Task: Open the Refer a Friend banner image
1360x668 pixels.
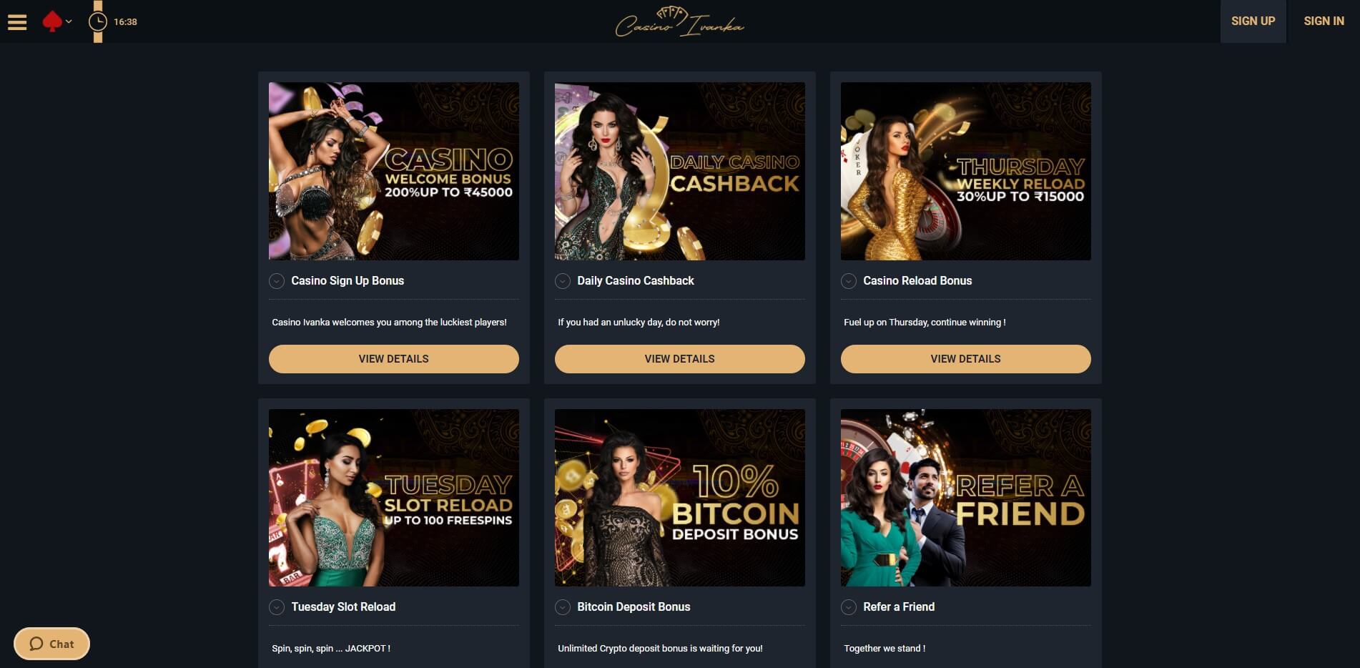Action: coord(966,498)
